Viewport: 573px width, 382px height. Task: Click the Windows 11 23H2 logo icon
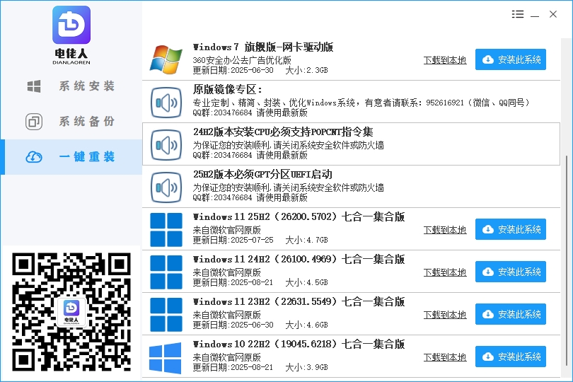click(x=166, y=314)
